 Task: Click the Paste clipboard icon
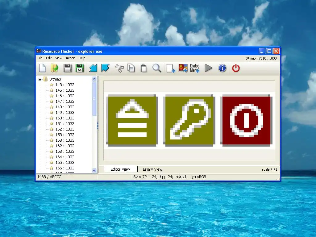(143, 68)
